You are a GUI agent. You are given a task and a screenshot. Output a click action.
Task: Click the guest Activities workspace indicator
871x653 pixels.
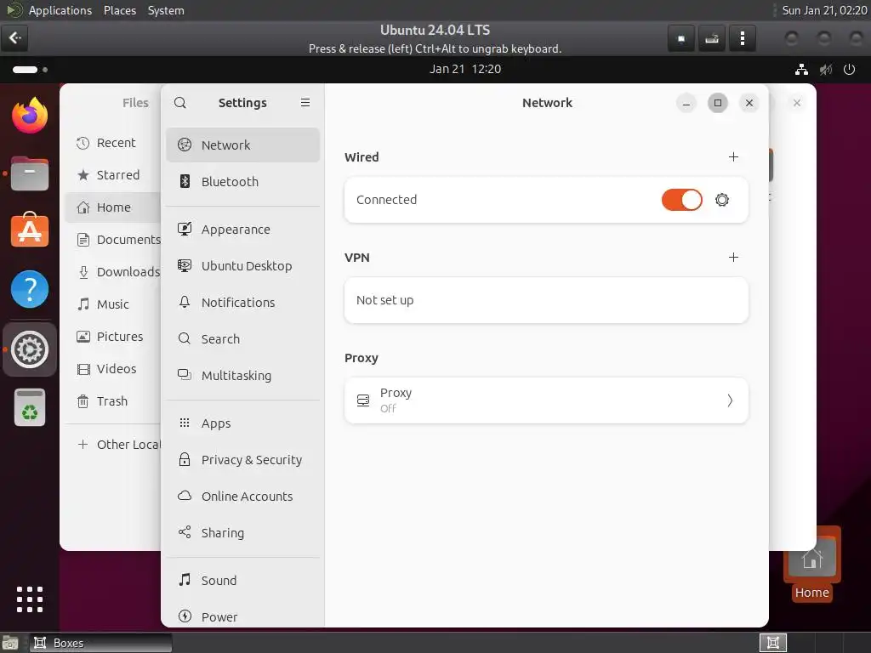tap(30, 70)
